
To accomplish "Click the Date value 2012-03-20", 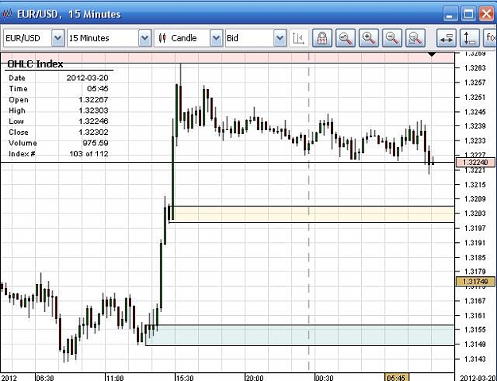I will [87, 78].
